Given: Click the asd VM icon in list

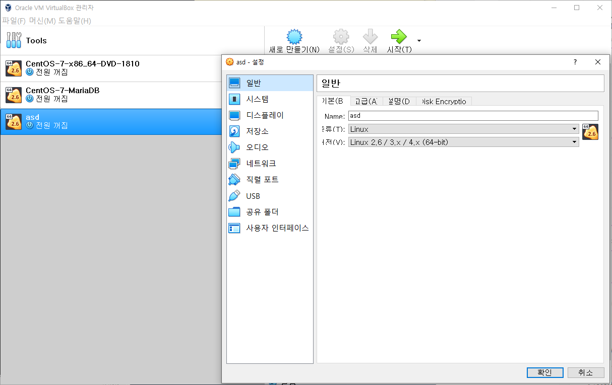Looking at the screenshot, I should (x=14, y=122).
